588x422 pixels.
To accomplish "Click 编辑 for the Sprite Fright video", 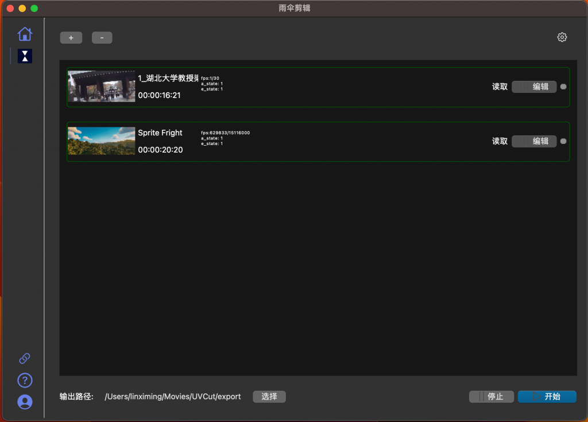I will click(x=534, y=141).
